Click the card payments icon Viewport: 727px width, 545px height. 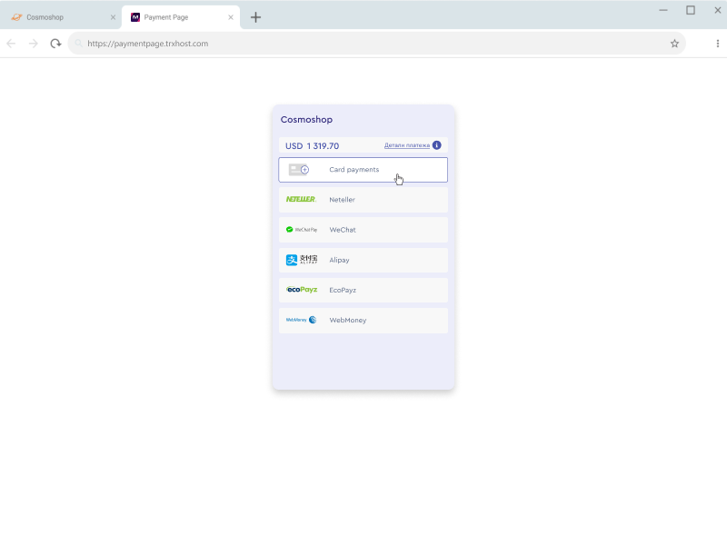299,170
